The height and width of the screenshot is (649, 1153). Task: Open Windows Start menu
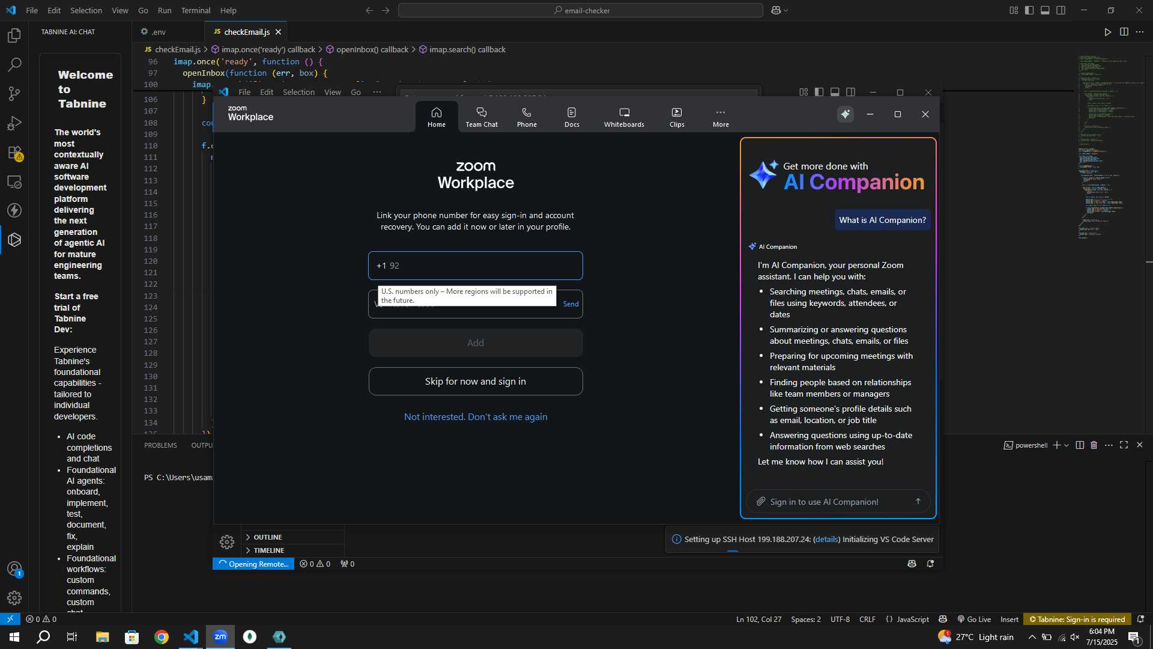[14, 637]
